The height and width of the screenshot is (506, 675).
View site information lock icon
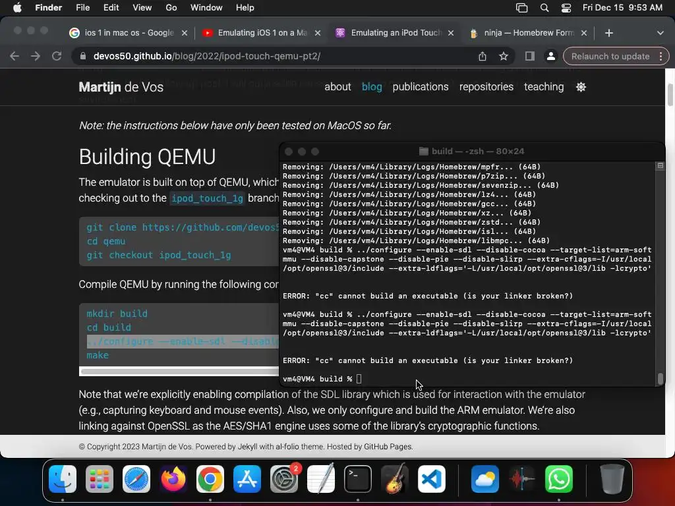(x=83, y=57)
